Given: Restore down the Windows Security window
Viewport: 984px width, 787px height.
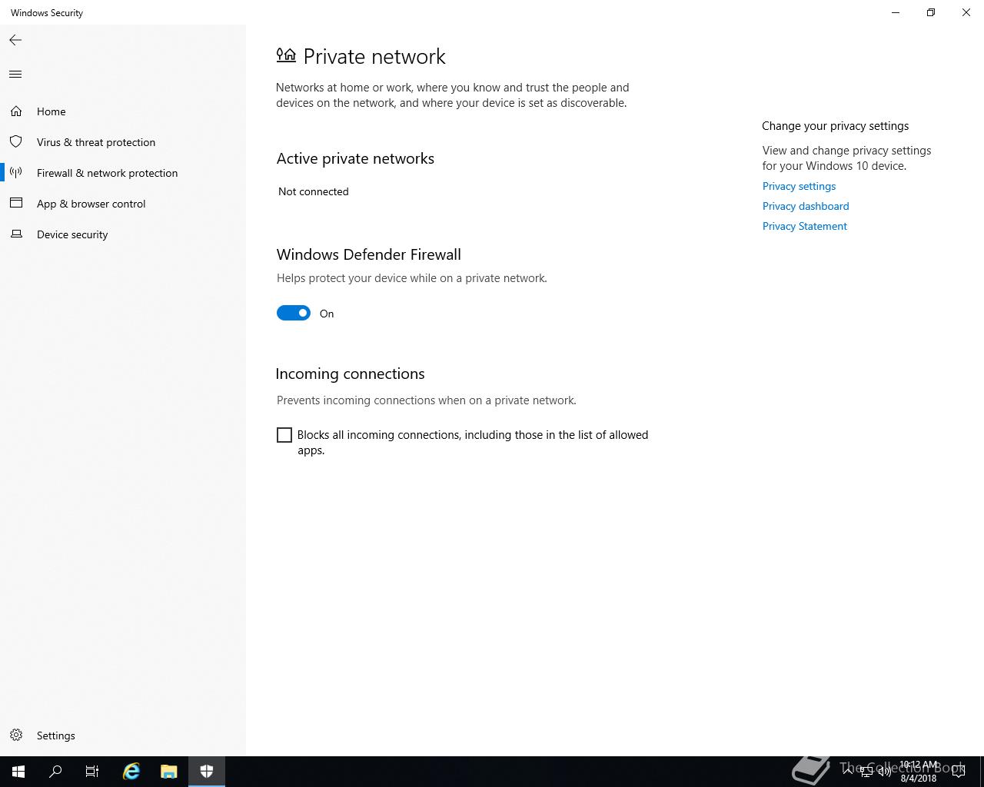Looking at the screenshot, I should point(931,12).
